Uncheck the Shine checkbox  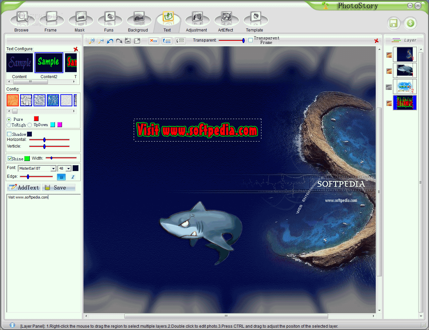[x=10, y=159]
